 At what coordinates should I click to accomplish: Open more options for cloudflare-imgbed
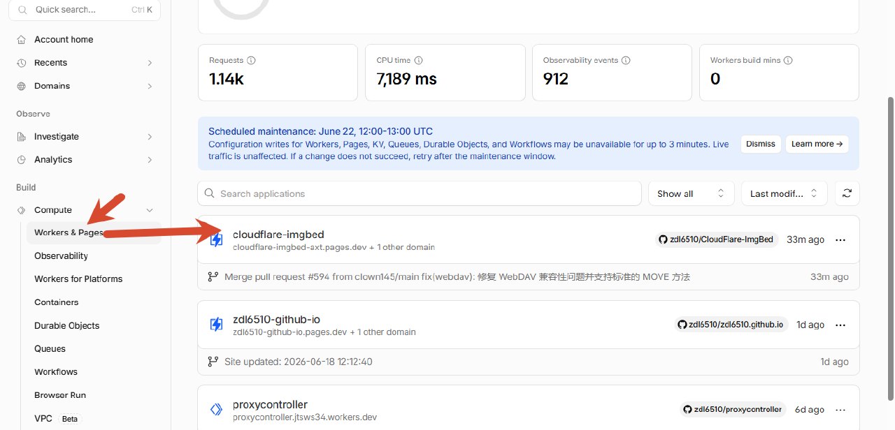pos(840,239)
